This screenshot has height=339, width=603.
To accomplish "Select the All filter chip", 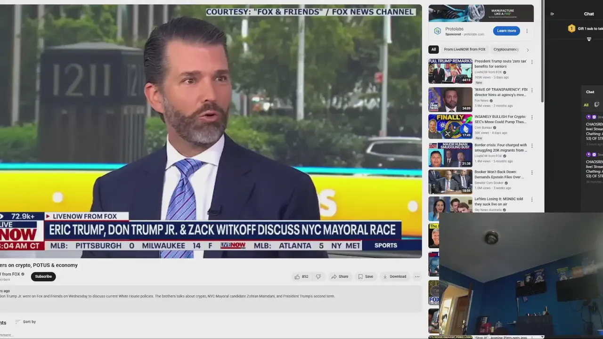I will click(x=433, y=49).
